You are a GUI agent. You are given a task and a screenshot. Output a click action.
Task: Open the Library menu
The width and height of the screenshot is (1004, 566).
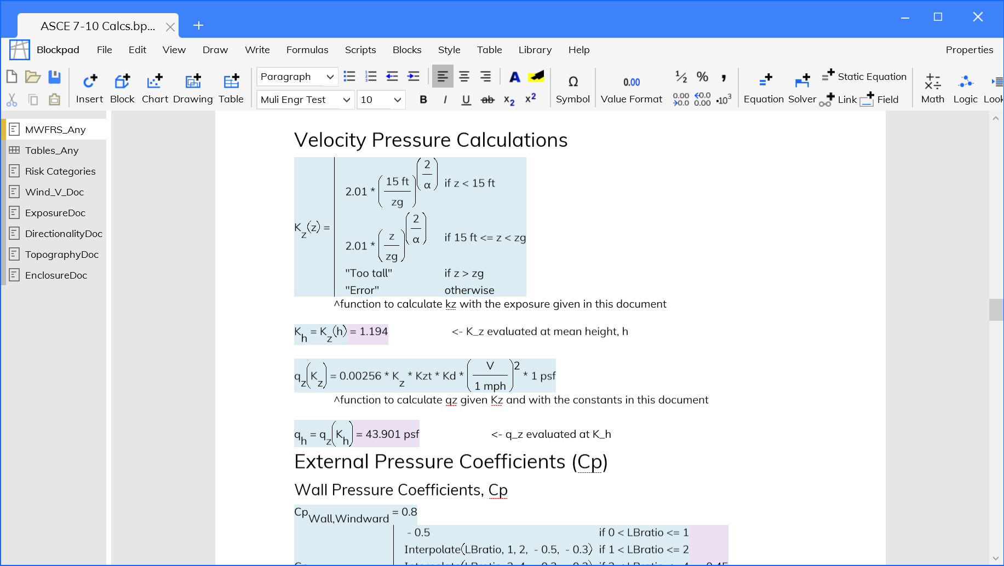point(535,50)
